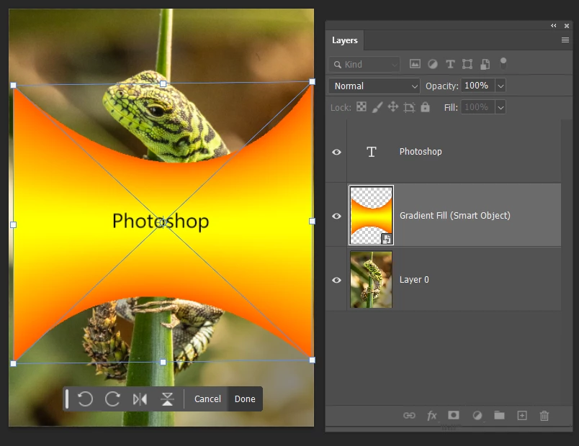Screen dimensions: 579x446
Task: Click the Layers panel vertical scrollbar
Action: pos(567,262)
